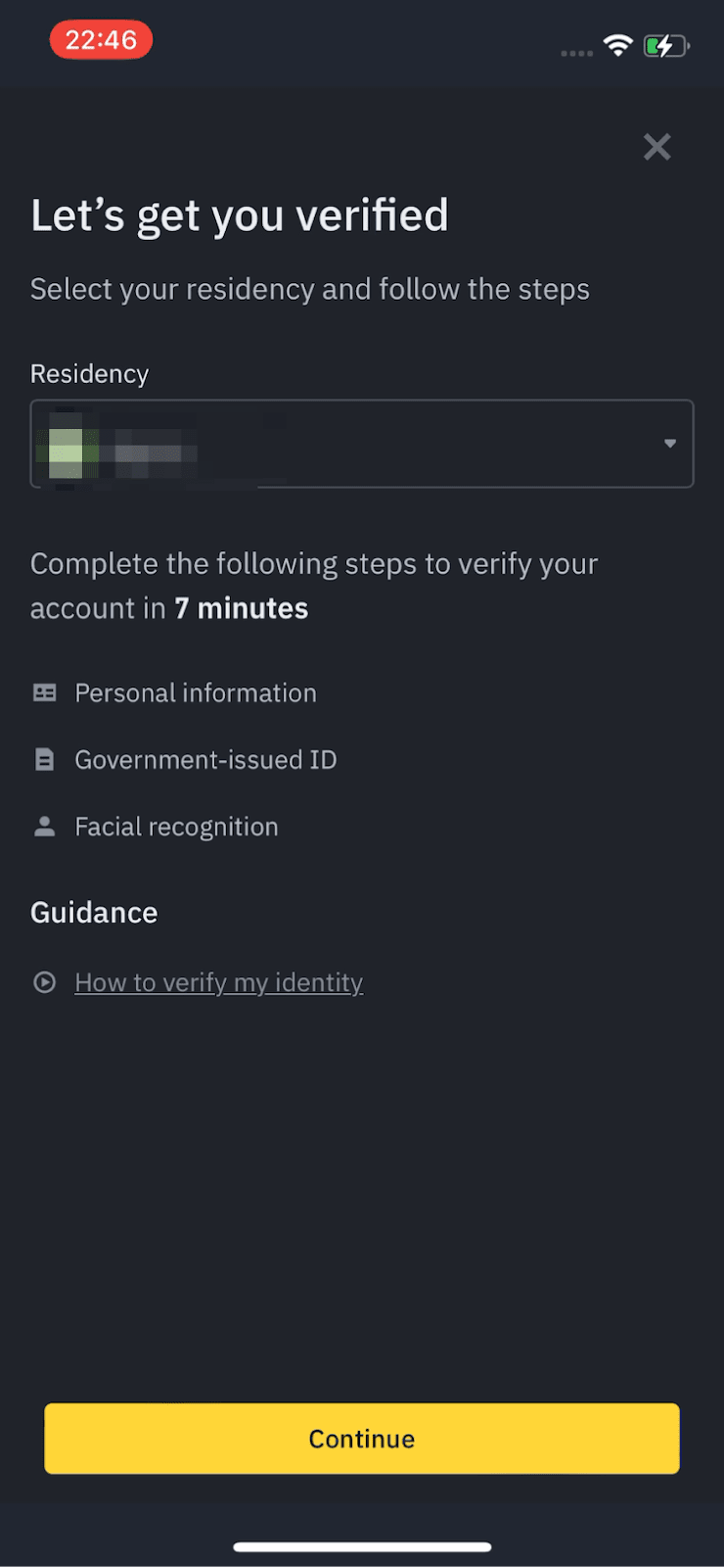
Task: Tap the red 22:46 recording indicator
Action: [x=101, y=40]
